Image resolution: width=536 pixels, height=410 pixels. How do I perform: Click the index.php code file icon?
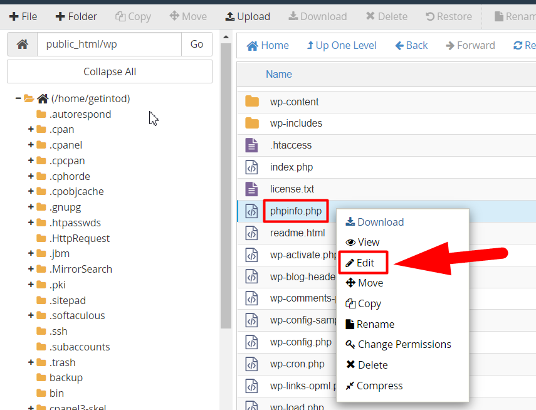[x=251, y=167]
